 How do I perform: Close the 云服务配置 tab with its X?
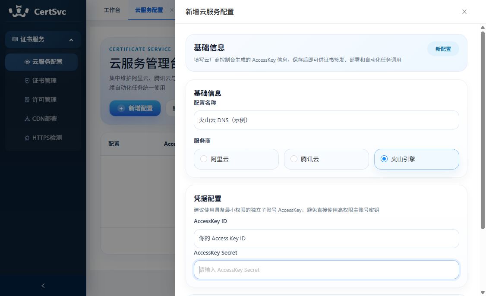[172, 10]
